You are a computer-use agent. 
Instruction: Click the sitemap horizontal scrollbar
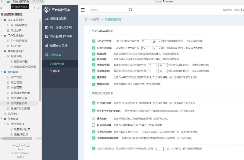[x=17, y=138]
